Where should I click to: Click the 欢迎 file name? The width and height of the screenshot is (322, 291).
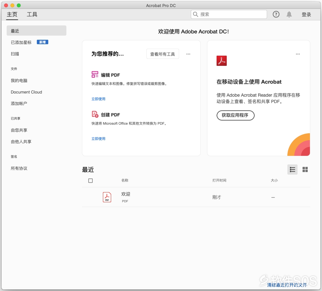[126, 194]
